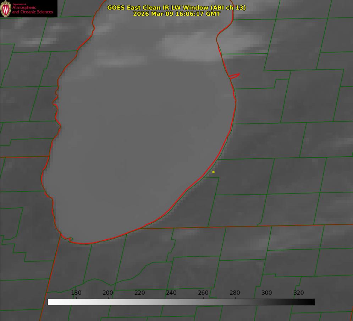Click the mid-gray center of the colorbar

click(181, 302)
